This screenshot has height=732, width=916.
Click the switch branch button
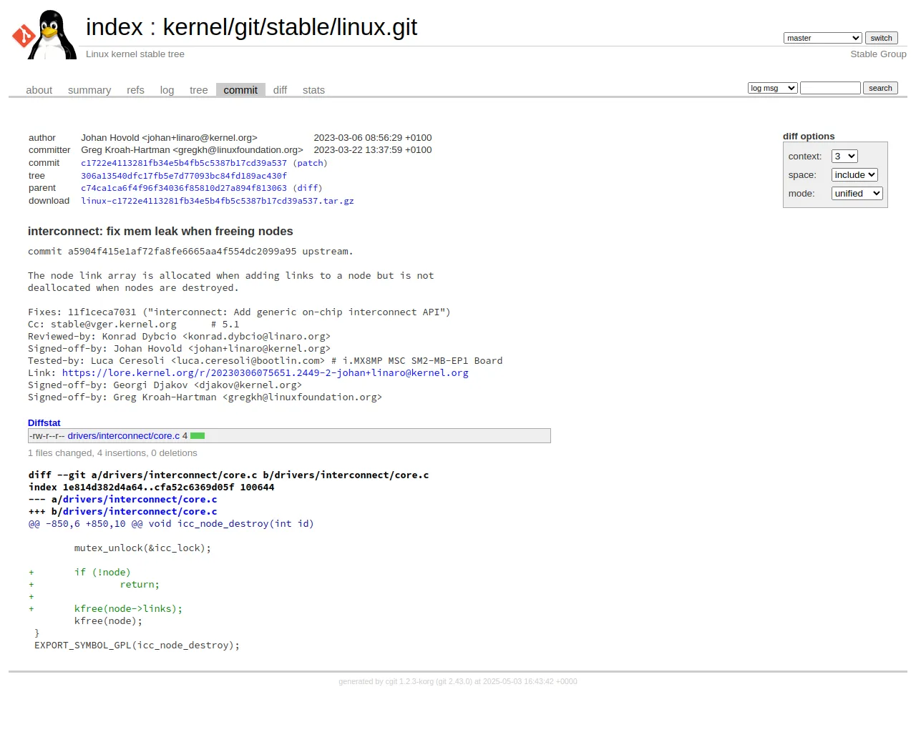[881, 38]
